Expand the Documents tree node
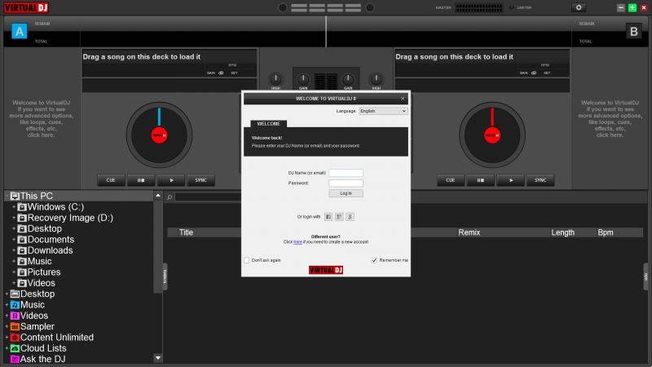The height and width of the screenshot is (367, 652). pos(14,240)
